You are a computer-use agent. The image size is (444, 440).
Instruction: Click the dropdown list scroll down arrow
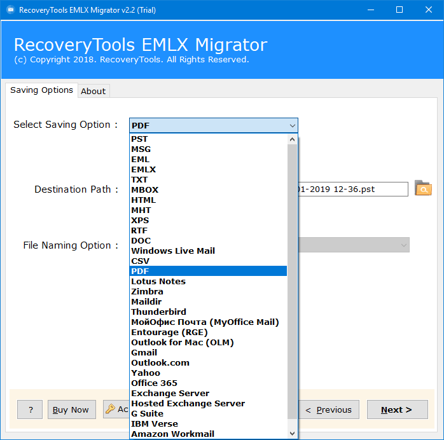(x=292, y=434)
